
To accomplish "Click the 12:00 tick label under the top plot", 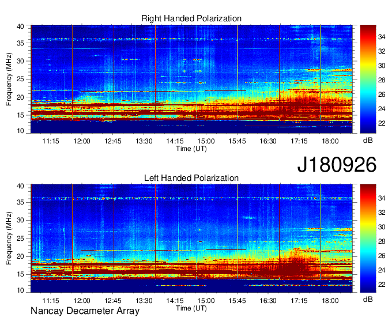I will (82, 141).
